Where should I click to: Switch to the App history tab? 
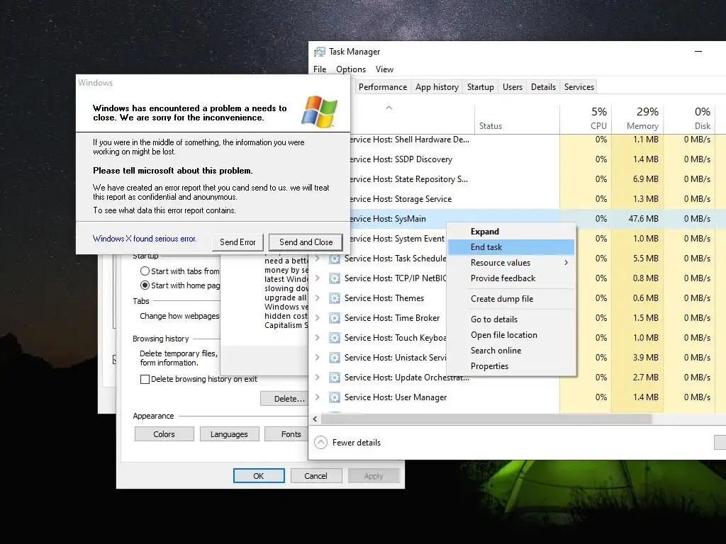(x=437, y=87)
